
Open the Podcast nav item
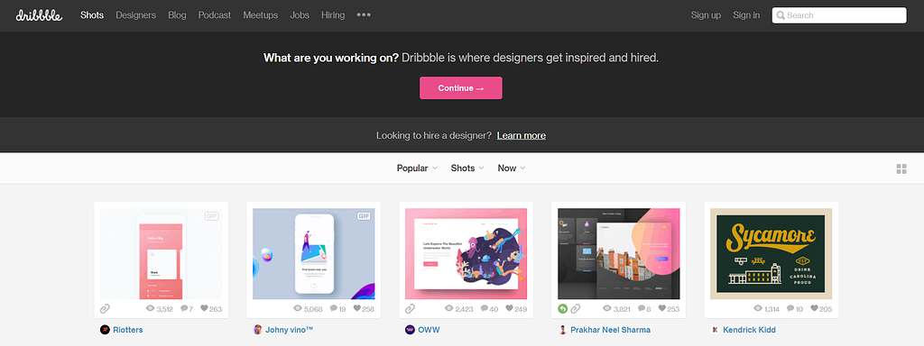point(215,15)
